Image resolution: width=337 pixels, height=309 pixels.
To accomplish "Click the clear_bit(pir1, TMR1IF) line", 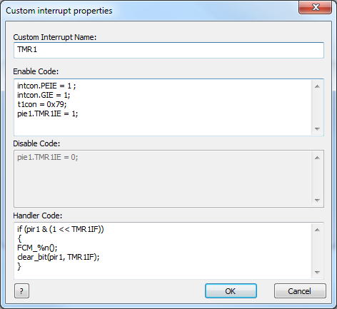I will pos(59,257).
